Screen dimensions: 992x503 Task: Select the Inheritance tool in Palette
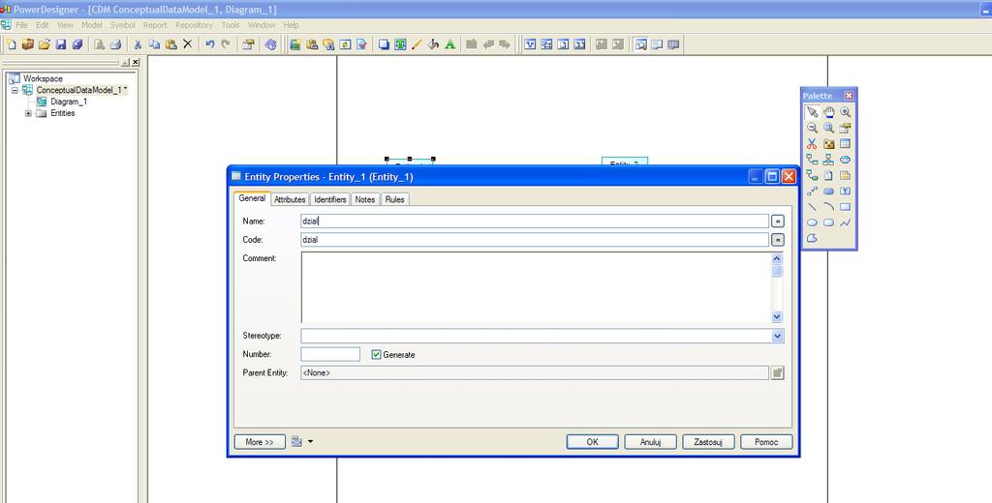click(x=829, y=160)
